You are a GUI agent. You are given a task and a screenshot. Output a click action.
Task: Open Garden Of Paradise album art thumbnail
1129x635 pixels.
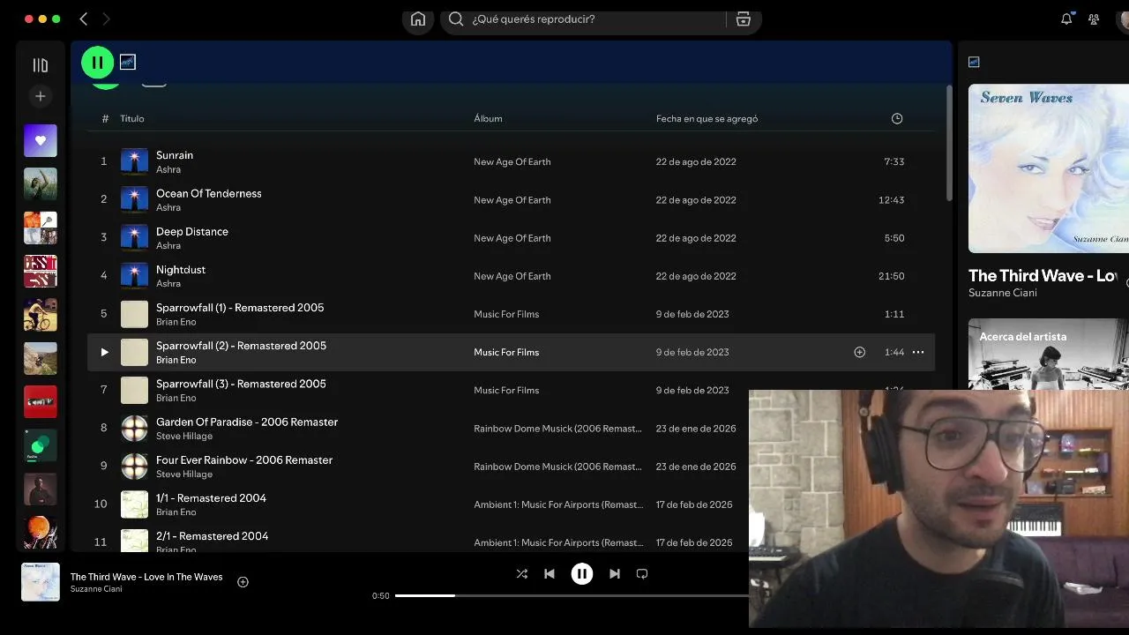coord(134,428)
